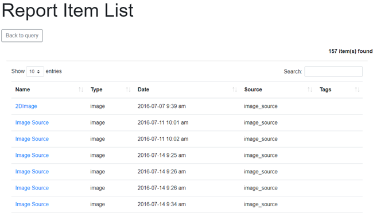Image resolution: width=373 pixels, height=216 pixels.
Task: Open Image Source dated 2016-07-14 9:25 am
Action: pos(32,155)
